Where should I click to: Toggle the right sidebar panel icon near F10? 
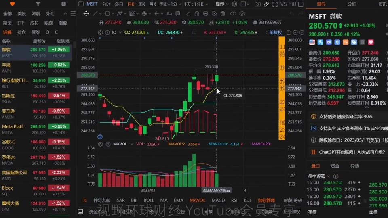[x=301, y=4]
